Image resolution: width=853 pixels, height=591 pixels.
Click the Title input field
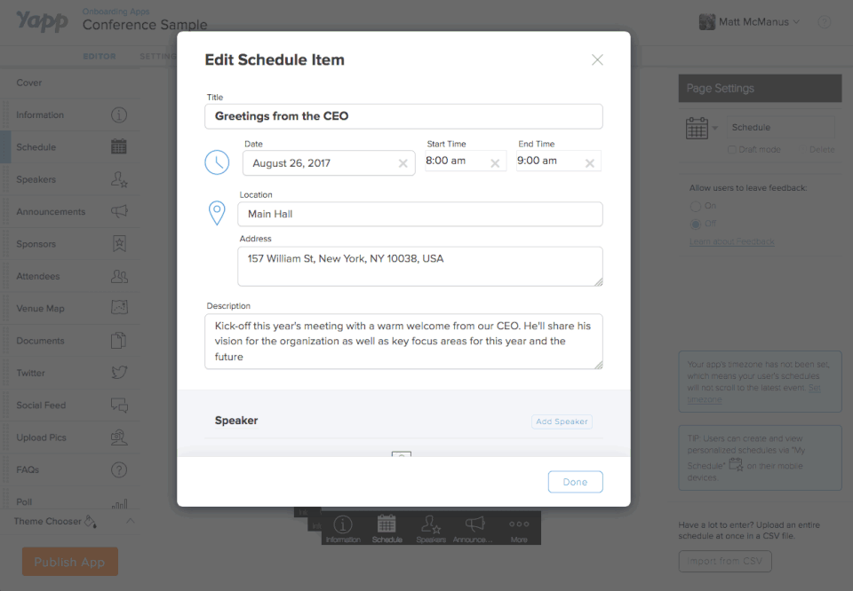coord(403,116)
